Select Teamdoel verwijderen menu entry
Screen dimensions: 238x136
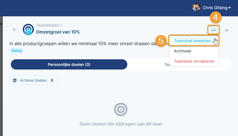(x=194, y=61)
